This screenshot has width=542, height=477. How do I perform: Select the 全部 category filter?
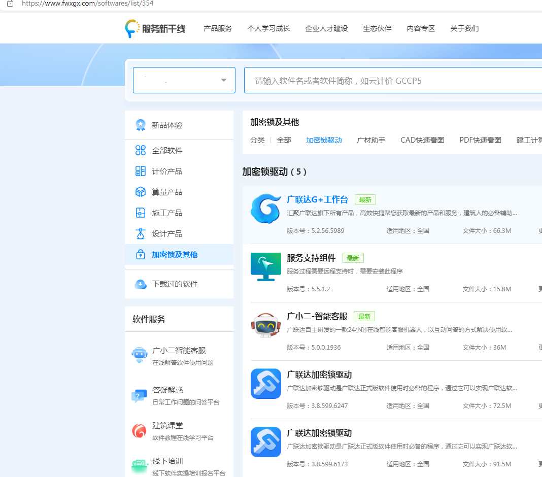284,140
